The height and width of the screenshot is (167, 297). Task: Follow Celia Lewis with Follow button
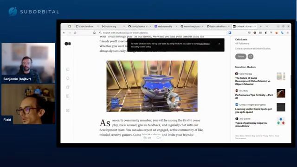click(241, 57)
